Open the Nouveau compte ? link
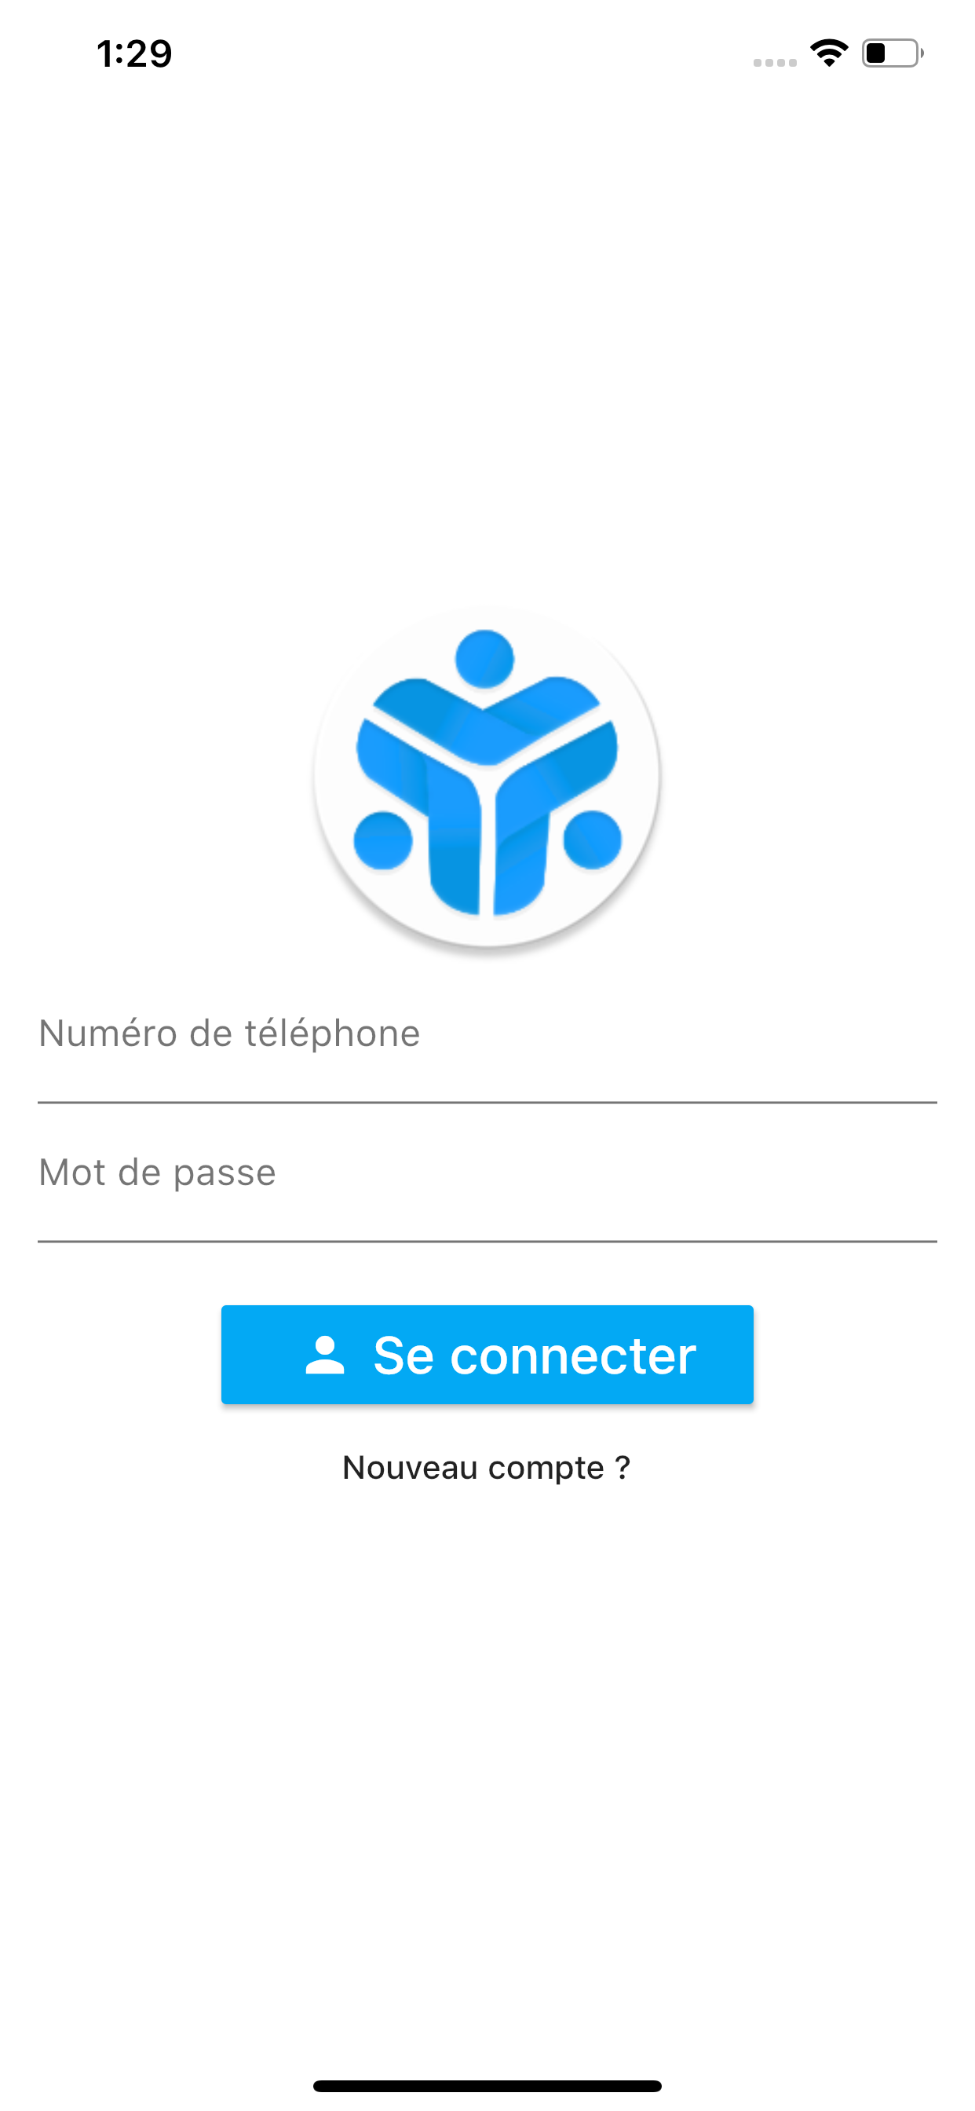The image size is (975, 2111). (487, 1468)
